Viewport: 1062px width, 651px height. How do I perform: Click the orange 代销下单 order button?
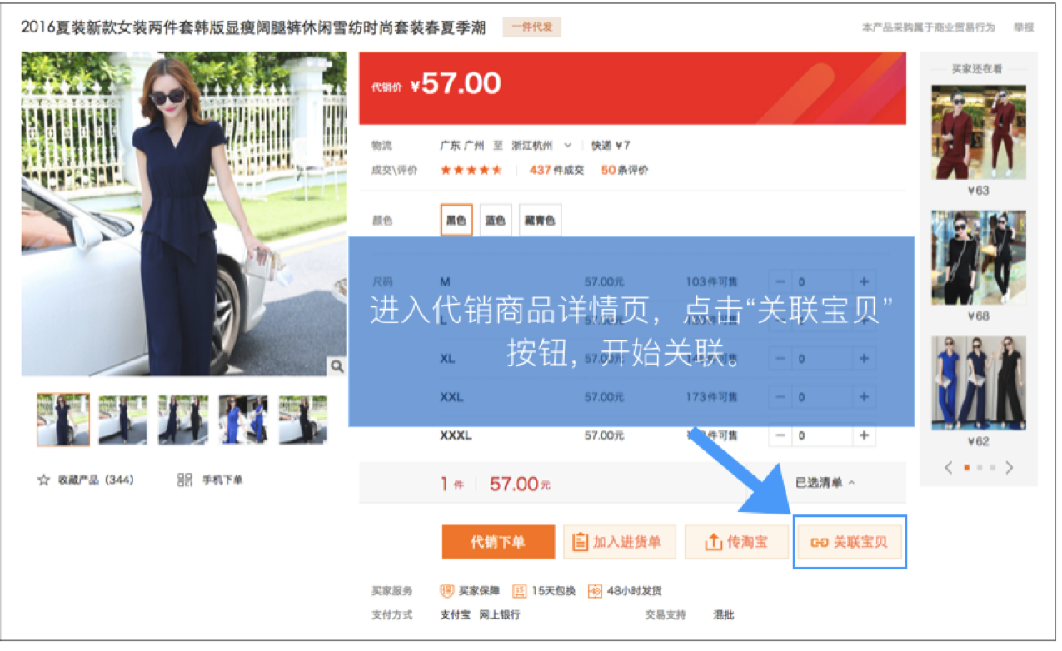coord(497,541)
